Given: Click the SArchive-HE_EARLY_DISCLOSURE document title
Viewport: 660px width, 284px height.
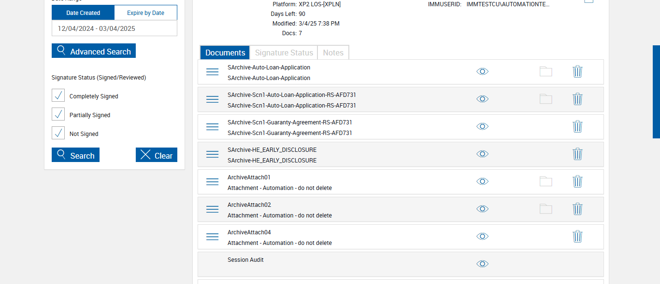Looking at the screenshot, I should pyautogui.click(x=272, y=150).
